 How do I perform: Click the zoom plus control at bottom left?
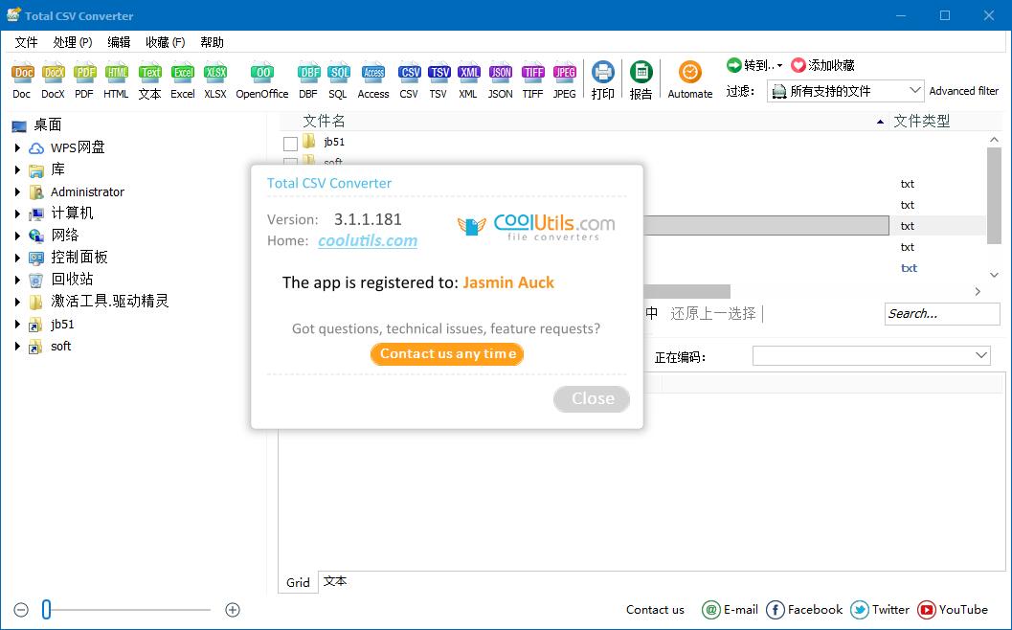[x=231, y=609]
